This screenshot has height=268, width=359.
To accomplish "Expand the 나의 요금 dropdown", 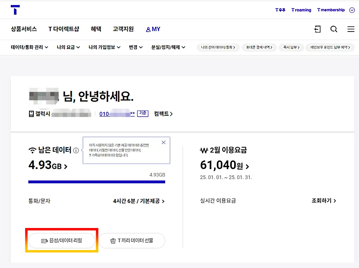I will pyautogui.click(x=69, y=47).
